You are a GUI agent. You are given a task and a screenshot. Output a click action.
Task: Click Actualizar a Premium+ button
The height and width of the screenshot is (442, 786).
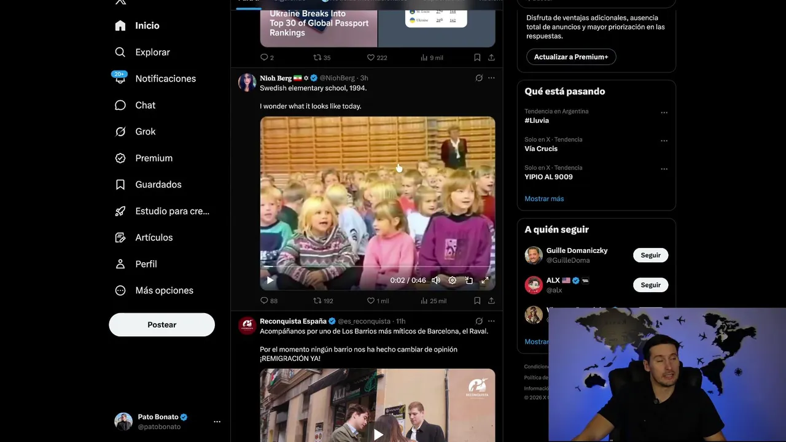tap(571, 57)
